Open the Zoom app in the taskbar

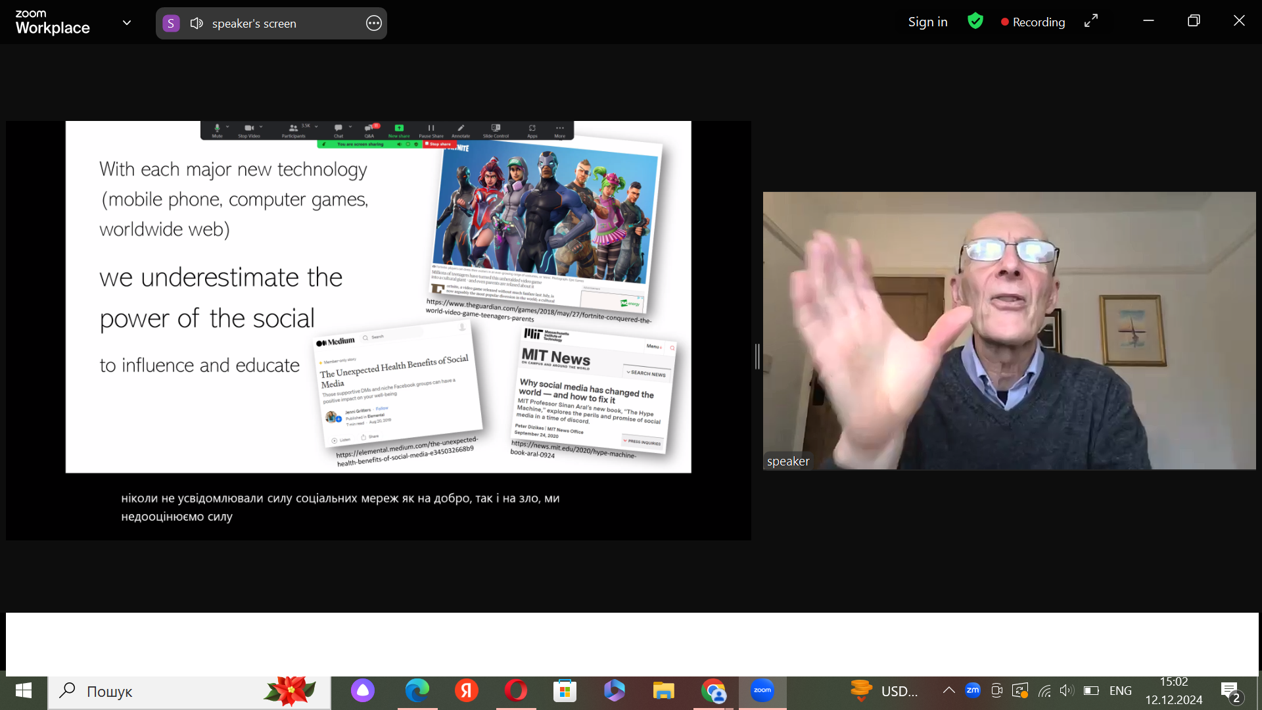[x=762, y=691]
